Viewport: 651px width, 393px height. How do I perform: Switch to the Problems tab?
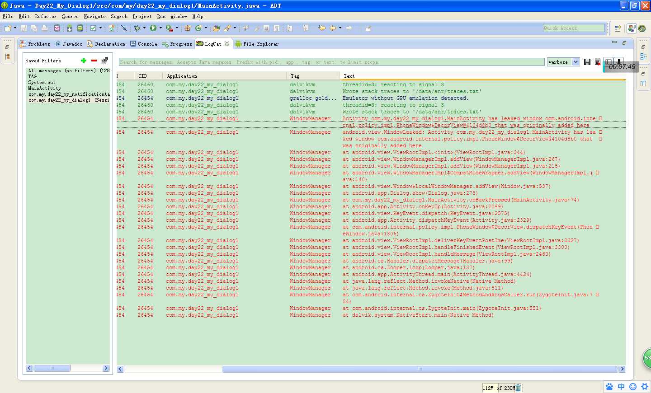tap(35, 44)
